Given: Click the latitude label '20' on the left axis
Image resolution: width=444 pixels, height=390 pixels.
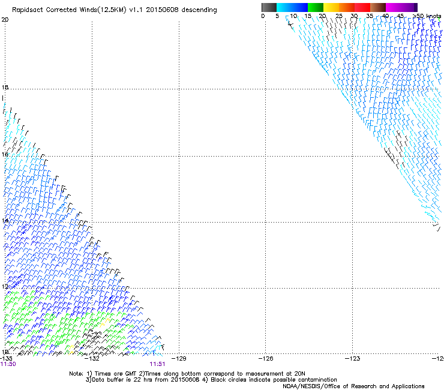Looking at the screenshot, I should coord(5,20).
